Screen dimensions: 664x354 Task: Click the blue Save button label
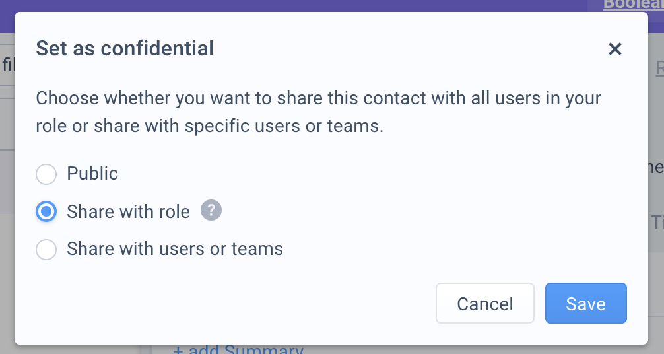coord(585,304)
